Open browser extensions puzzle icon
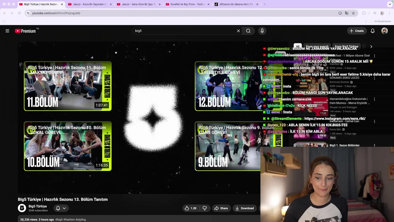 click(364, 13)
